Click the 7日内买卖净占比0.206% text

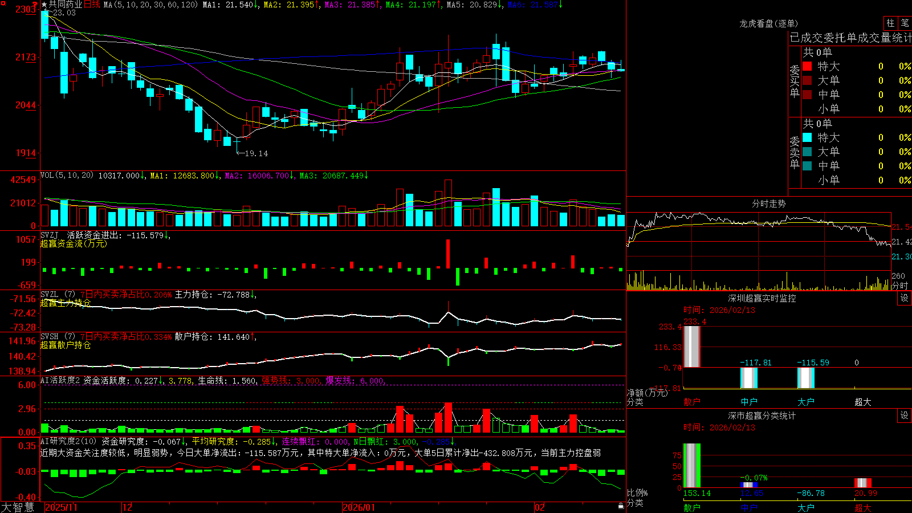tap(126, 295)
